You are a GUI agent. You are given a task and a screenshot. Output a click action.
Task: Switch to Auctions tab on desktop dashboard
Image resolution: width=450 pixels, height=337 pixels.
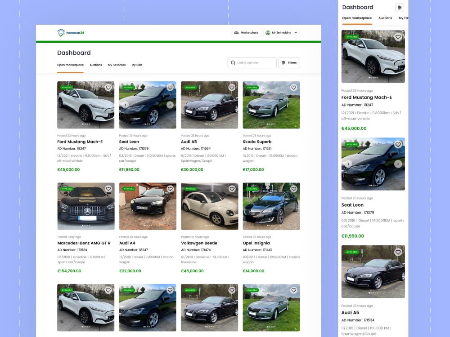96,65
